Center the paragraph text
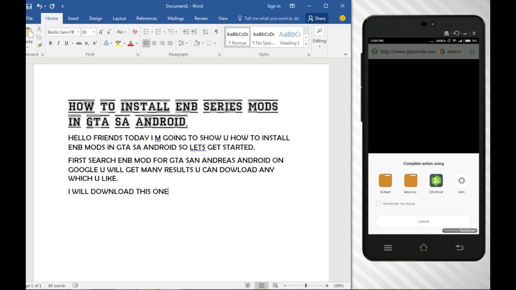 click(154, 43)
